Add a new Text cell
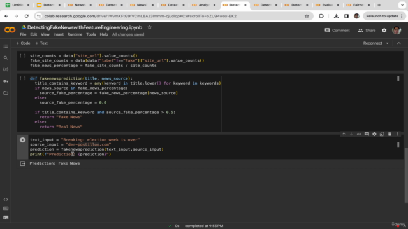Image resolution: width=408 pixels, height=229 pixels. 41,43
